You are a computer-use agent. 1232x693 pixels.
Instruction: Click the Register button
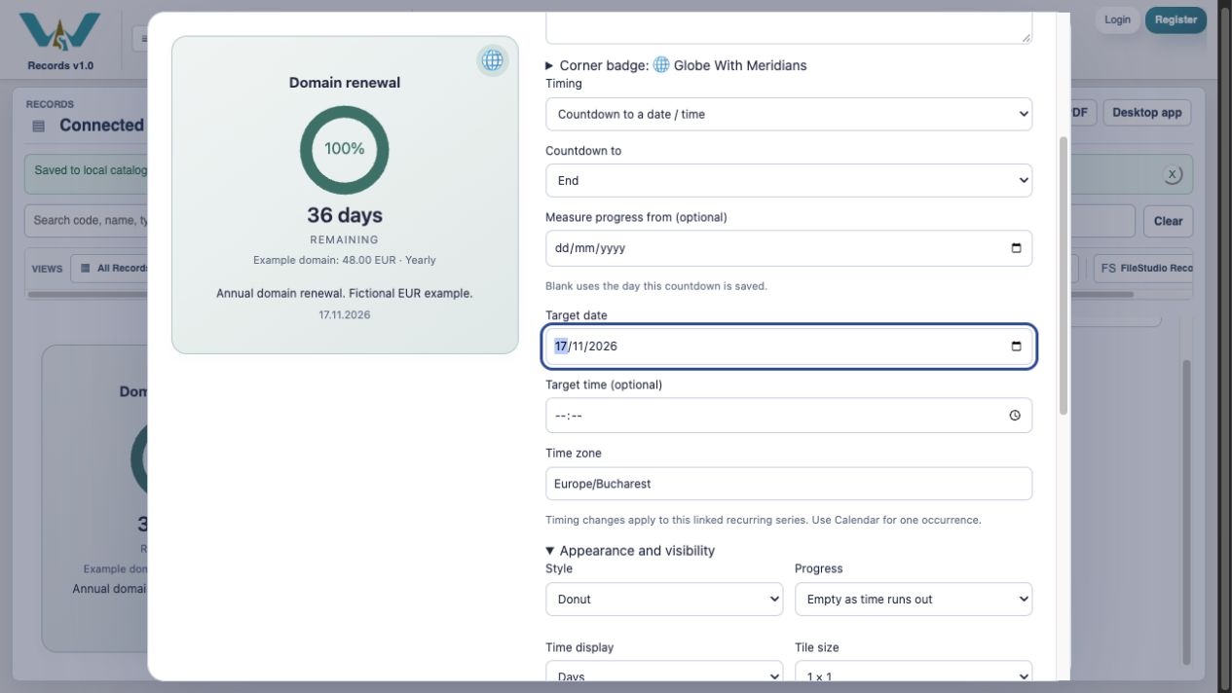(x=1176, y=19)
